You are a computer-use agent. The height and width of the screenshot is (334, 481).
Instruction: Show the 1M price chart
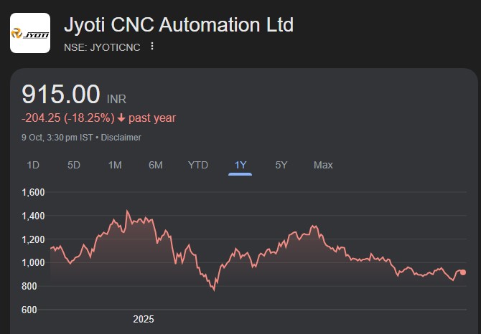(x=115, y=165)
